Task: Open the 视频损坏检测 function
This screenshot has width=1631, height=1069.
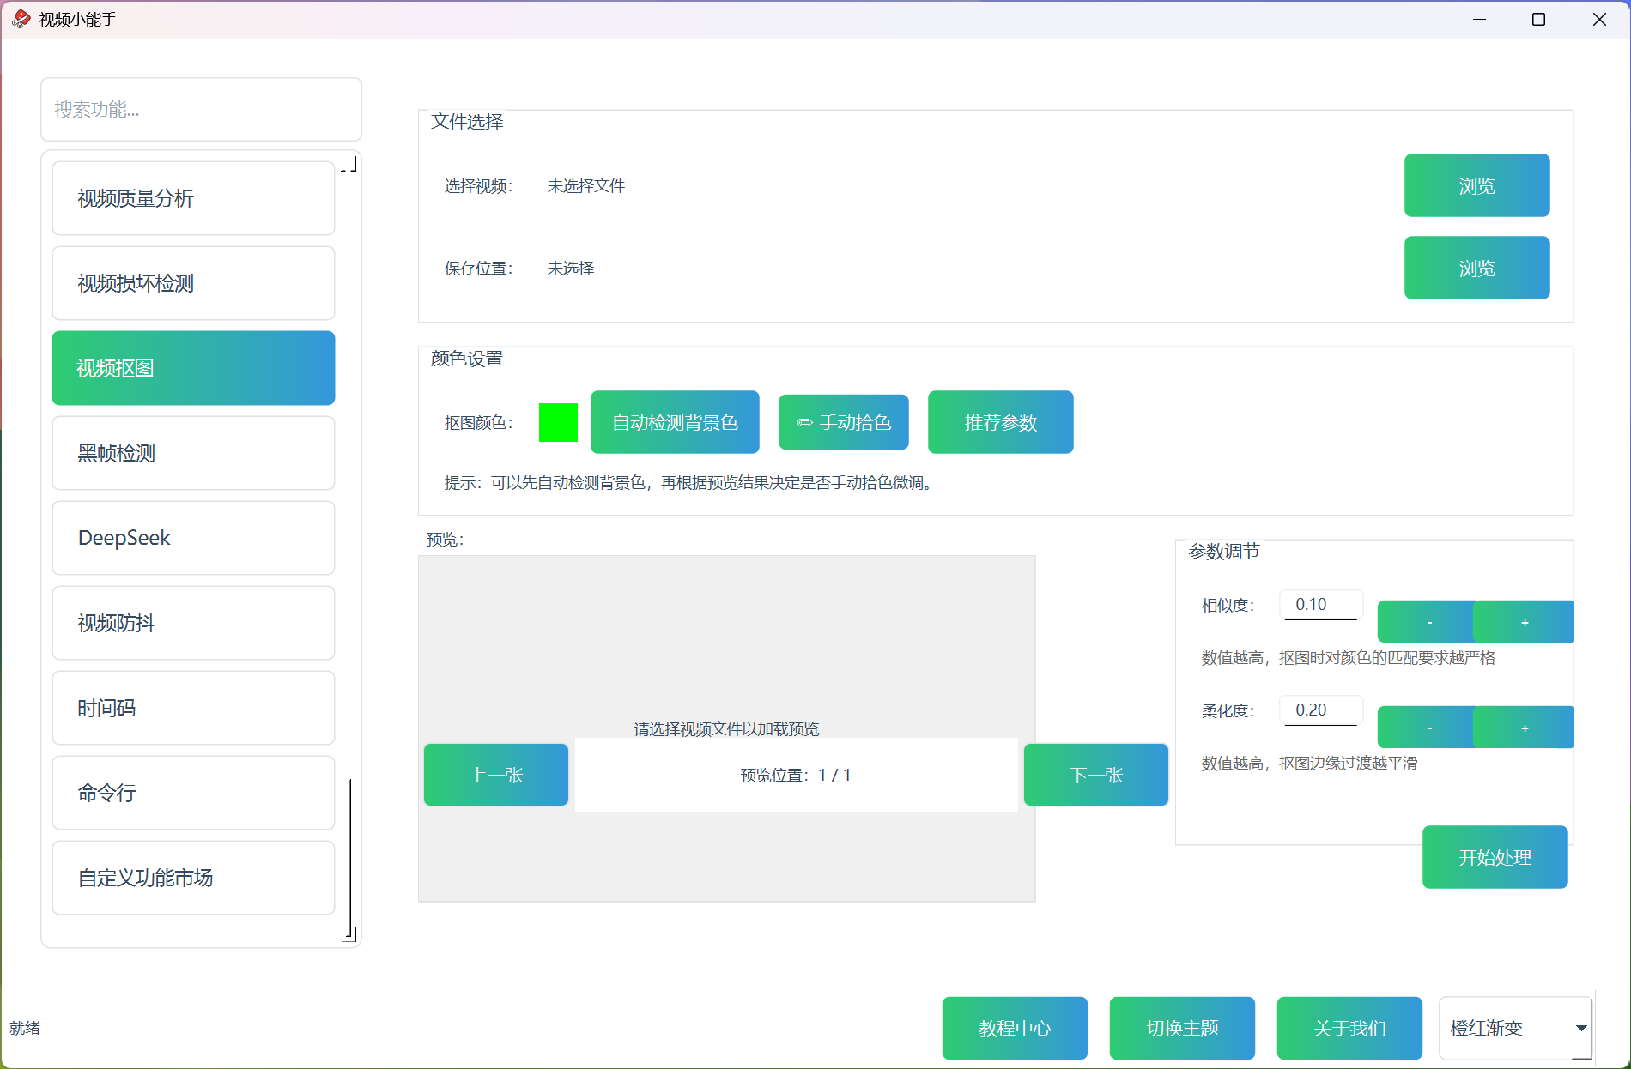Action: [x=193, y=283]
